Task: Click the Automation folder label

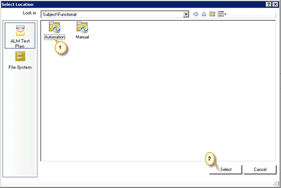Action: [x=54, y=37]
